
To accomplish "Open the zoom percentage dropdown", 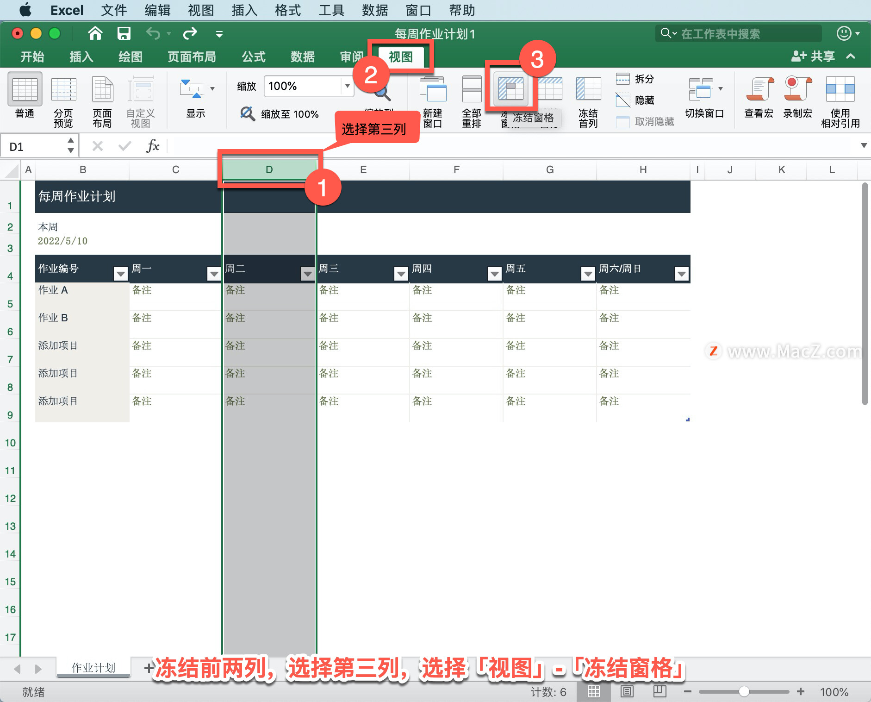I will click(x=347, y=86).
